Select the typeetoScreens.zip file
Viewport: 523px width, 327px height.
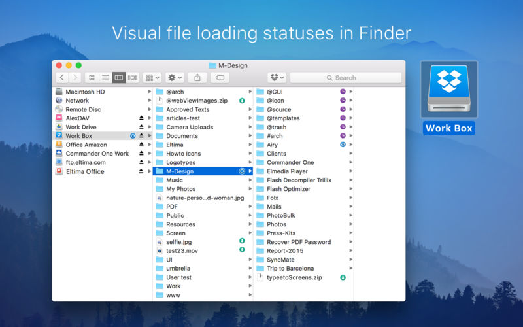tap(295, 277)
